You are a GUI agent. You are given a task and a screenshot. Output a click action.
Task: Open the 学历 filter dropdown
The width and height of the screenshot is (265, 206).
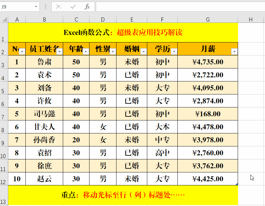pyautogui.click(x=174, y=52)
